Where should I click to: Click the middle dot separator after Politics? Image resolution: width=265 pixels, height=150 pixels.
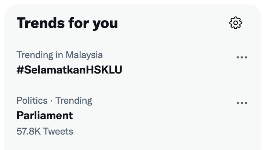pyautogui.click(x=51, y=101)
